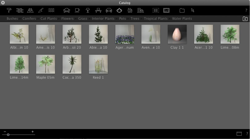The height and width of the screenshot is (139, 250).
Task: Select the picture frame images icon
Action: coord(166,11)
